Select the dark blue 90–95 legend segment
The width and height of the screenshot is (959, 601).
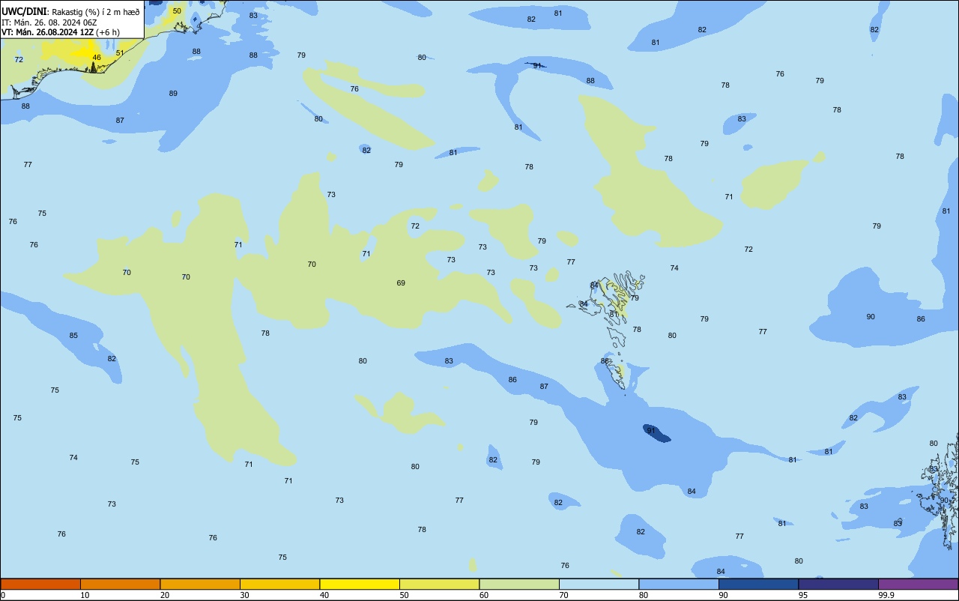(758, 584)
